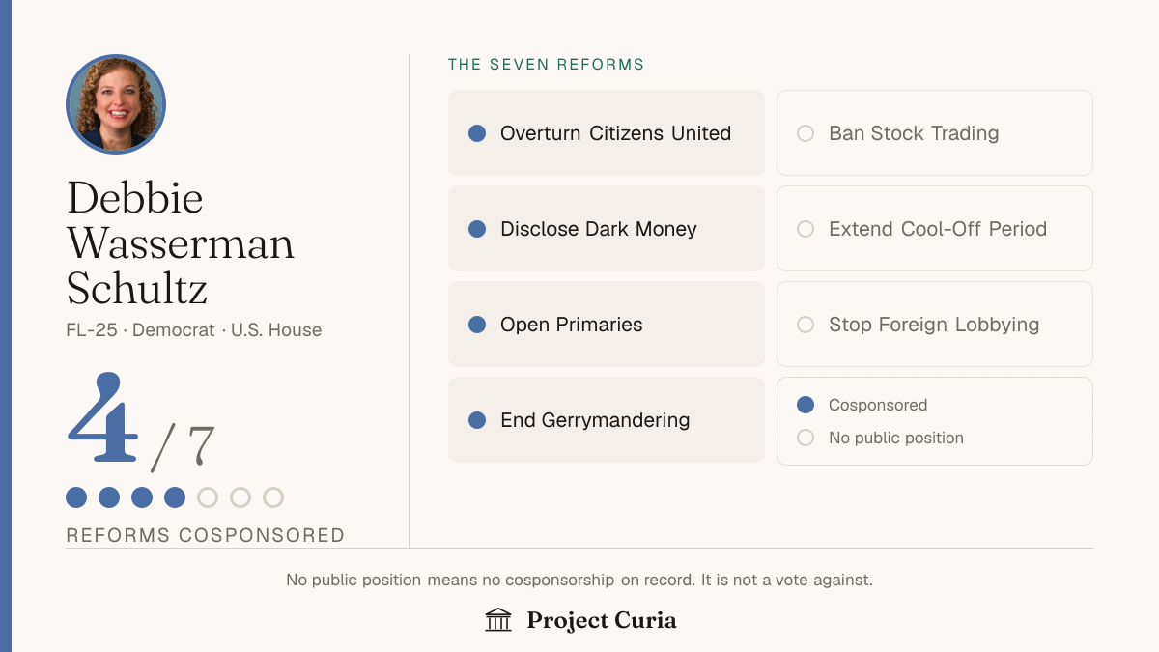1159x652 pixels.
Task: Click the Project Curia brand name
Action: pos(602,620)
